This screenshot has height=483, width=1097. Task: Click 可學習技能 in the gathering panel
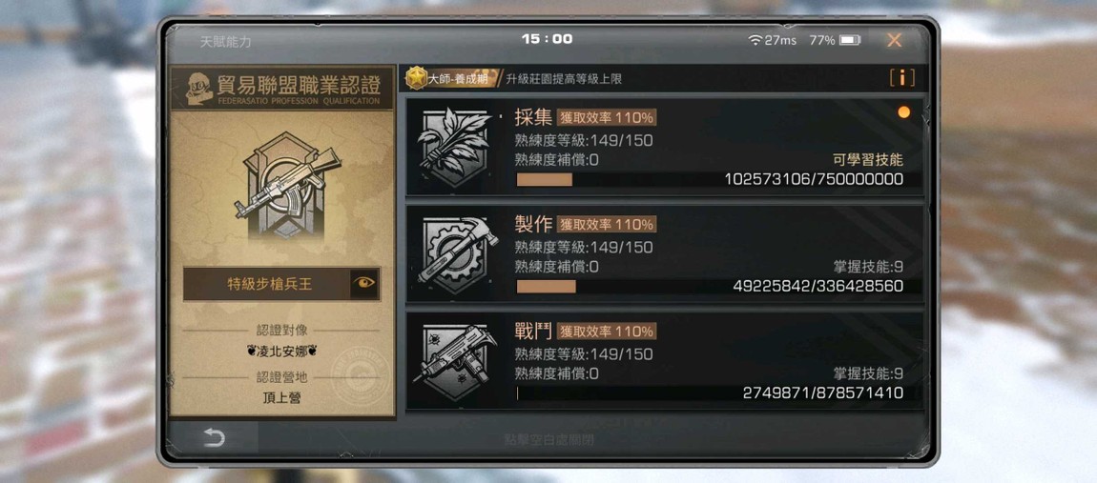point(868,160)
